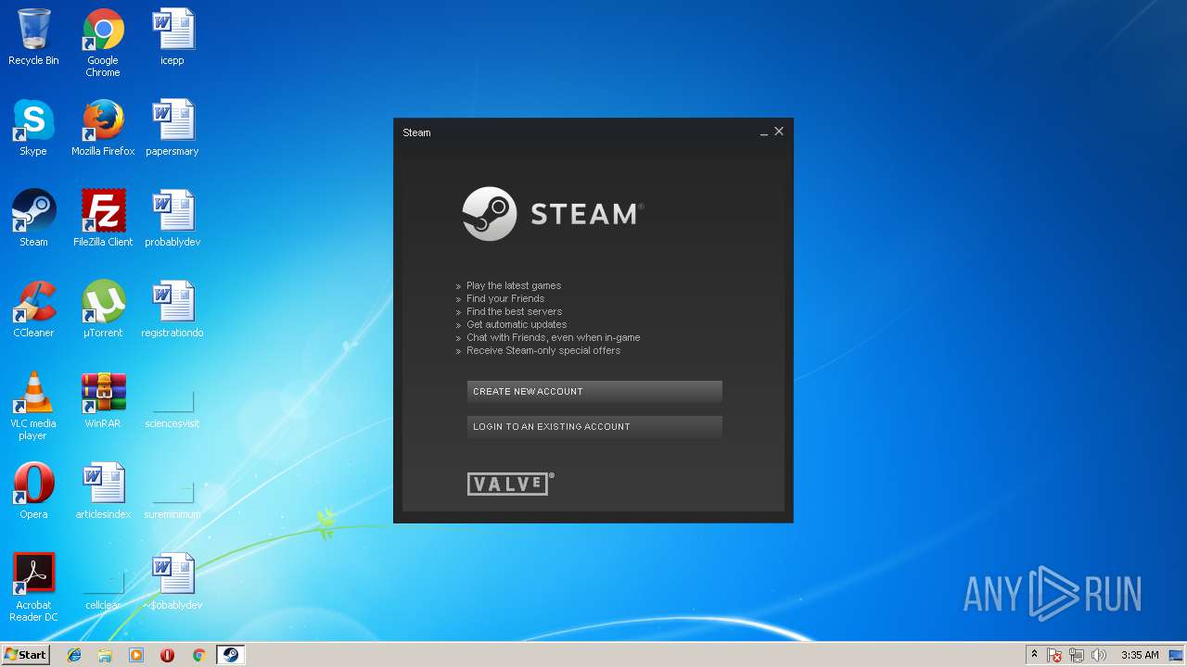Click the network tray icon
The height and width of the screenshot is (667, 1187).
[x=1077, y=655]
